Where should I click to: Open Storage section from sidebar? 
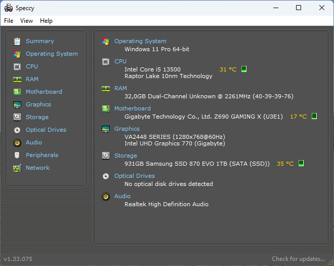[37, 117]
